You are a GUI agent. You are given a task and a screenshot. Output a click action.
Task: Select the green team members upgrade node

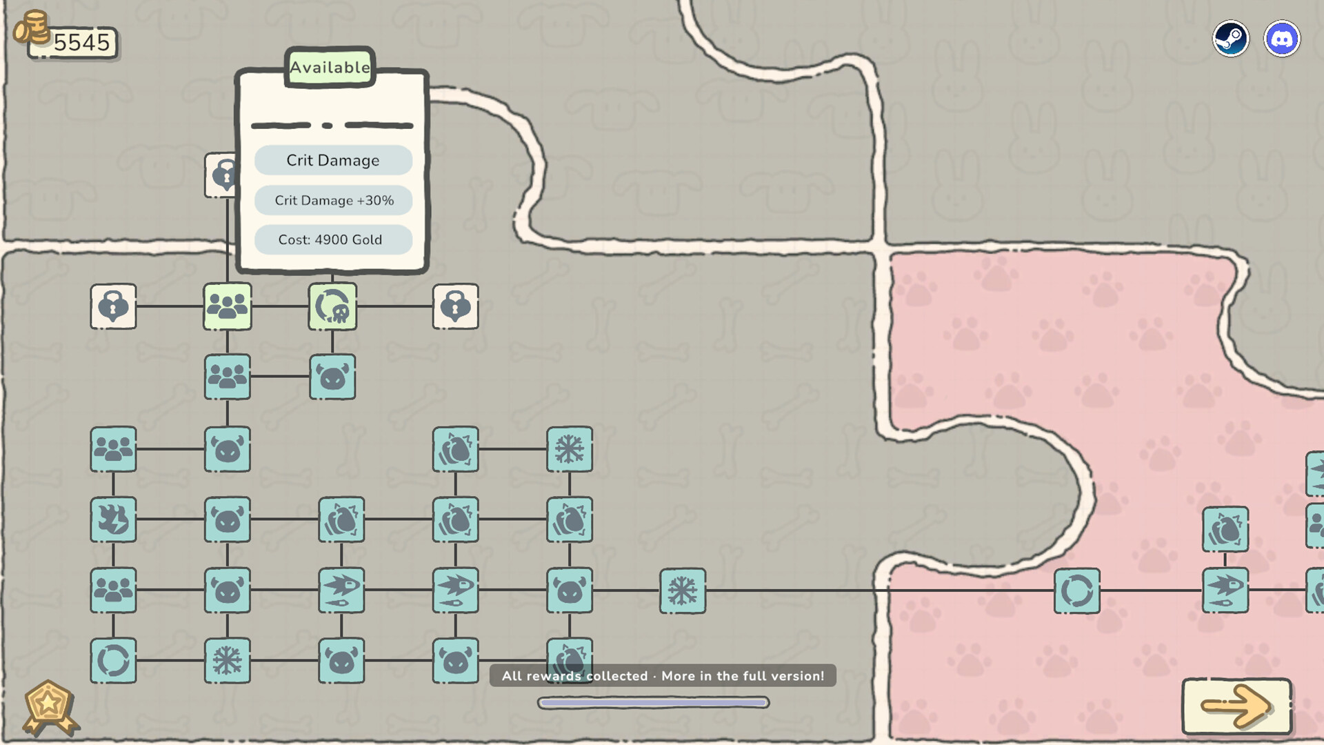pos(228,306)
